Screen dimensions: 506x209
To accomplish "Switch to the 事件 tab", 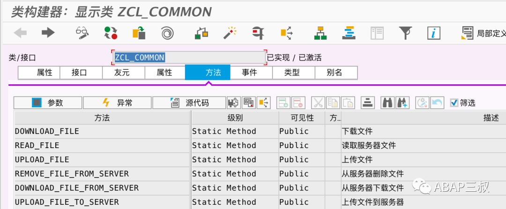I will point(252,73).
